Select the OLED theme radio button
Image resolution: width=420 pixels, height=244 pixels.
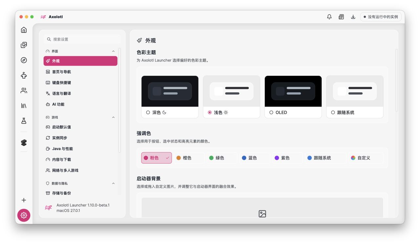tap(271, 112)
